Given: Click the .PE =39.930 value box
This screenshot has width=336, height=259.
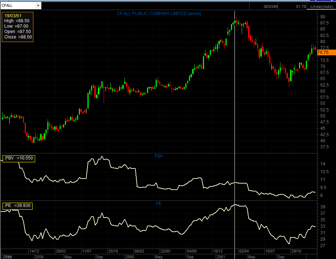Looking at the screenshot, I should (18, 205).
